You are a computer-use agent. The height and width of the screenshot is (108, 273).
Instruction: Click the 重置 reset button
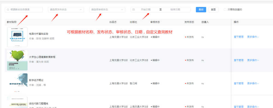(213, 10)
